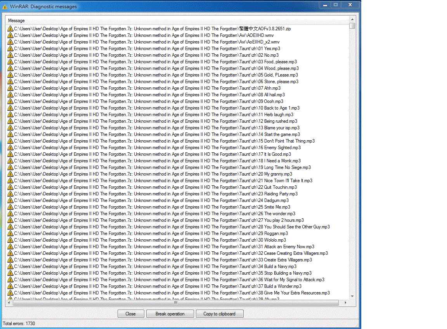Select 36 Wait for My Signal to Attack.mp3 message

click(x=166, y=279)
